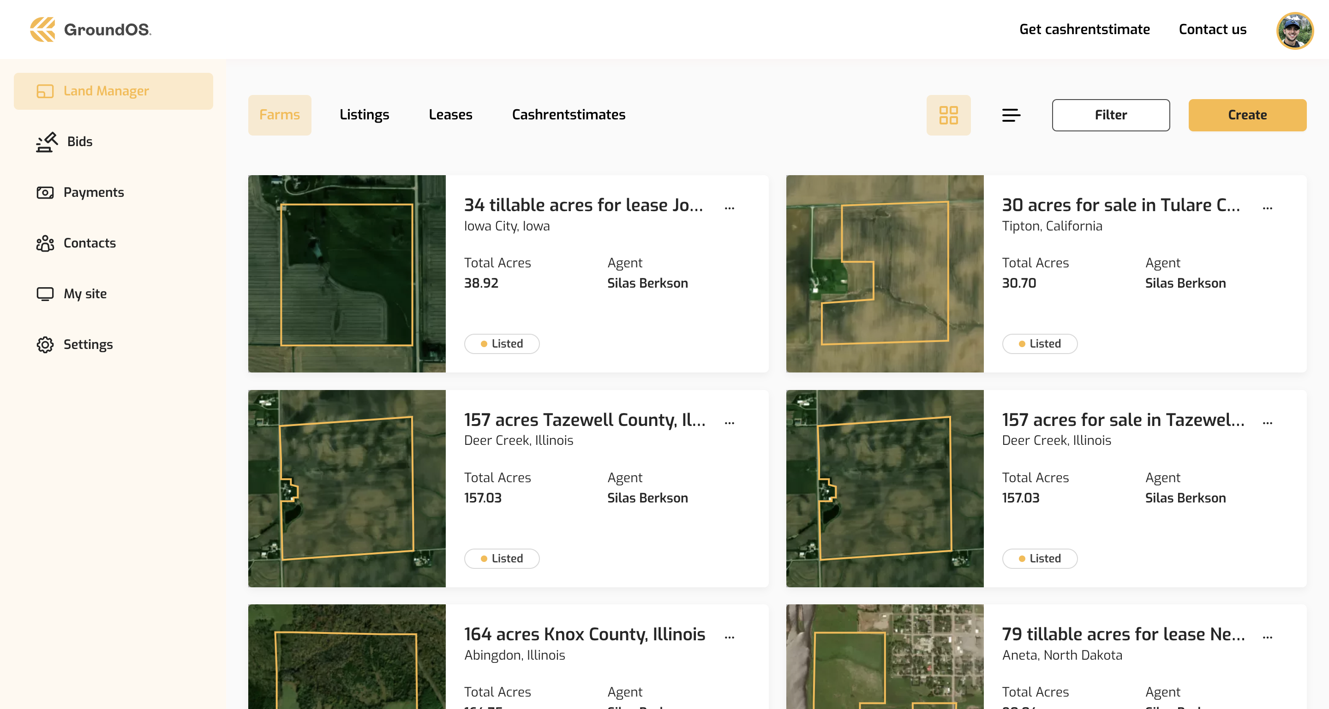The height and width of the screenshot is (709, 1329).
Task: Switch to the Leases tab
Action: [450, 115]
